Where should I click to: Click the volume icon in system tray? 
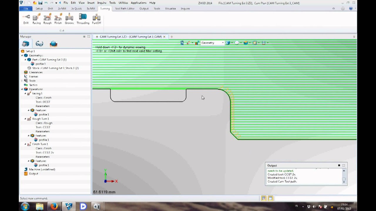[315, 207]
